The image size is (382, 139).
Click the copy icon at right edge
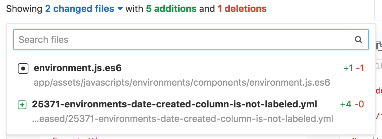coord(379,46)
